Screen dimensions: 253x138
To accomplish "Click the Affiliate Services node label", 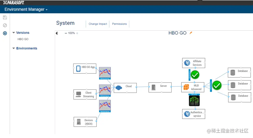I will [x=197, y=63].
